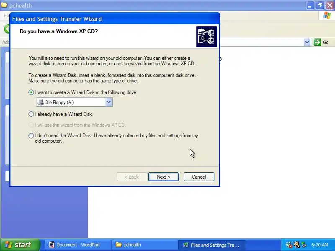Expand the address bar dropdown in pchealth window

307,42
